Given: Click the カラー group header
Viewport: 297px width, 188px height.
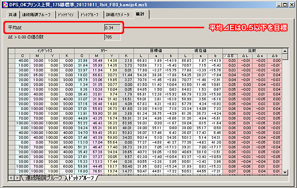Looking at the screenshot, I should (104, 51).
